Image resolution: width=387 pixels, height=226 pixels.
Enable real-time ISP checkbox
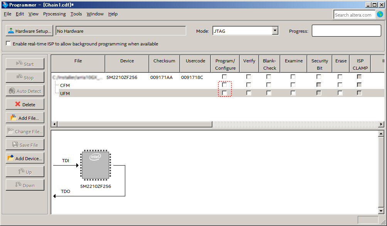[8, 44]
